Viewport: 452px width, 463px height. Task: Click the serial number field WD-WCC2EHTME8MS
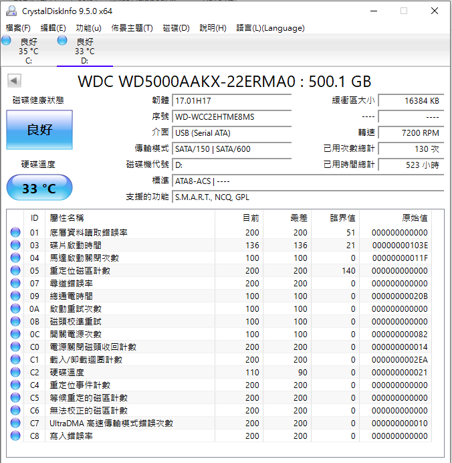point(232,116)
